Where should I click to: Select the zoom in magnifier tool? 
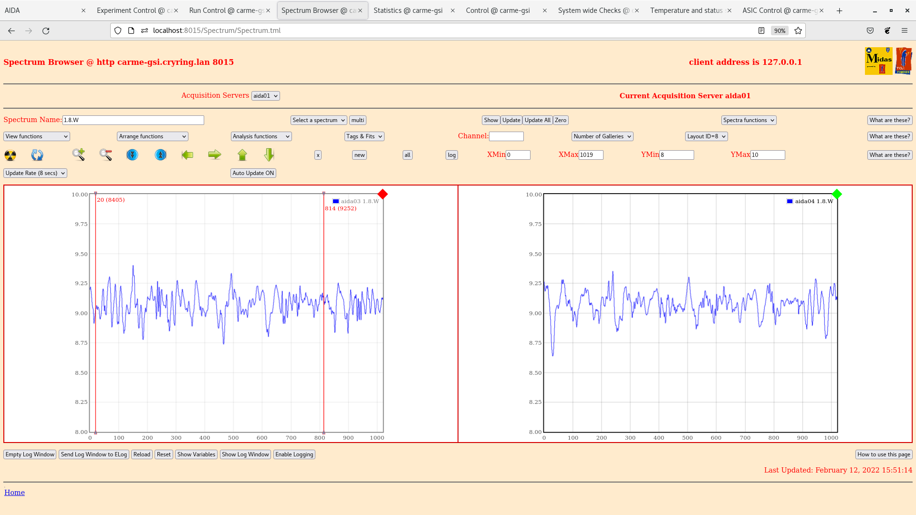tap(79, 154)
